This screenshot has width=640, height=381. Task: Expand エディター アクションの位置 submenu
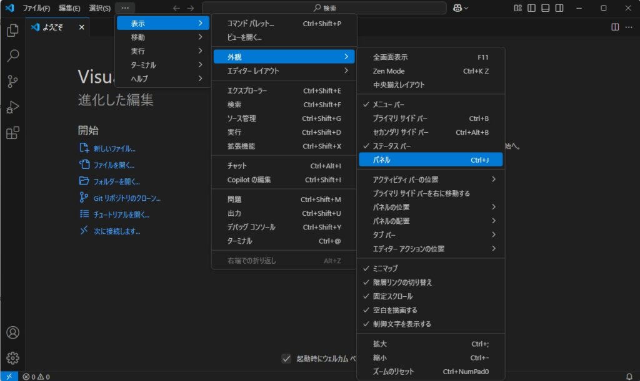431,249
